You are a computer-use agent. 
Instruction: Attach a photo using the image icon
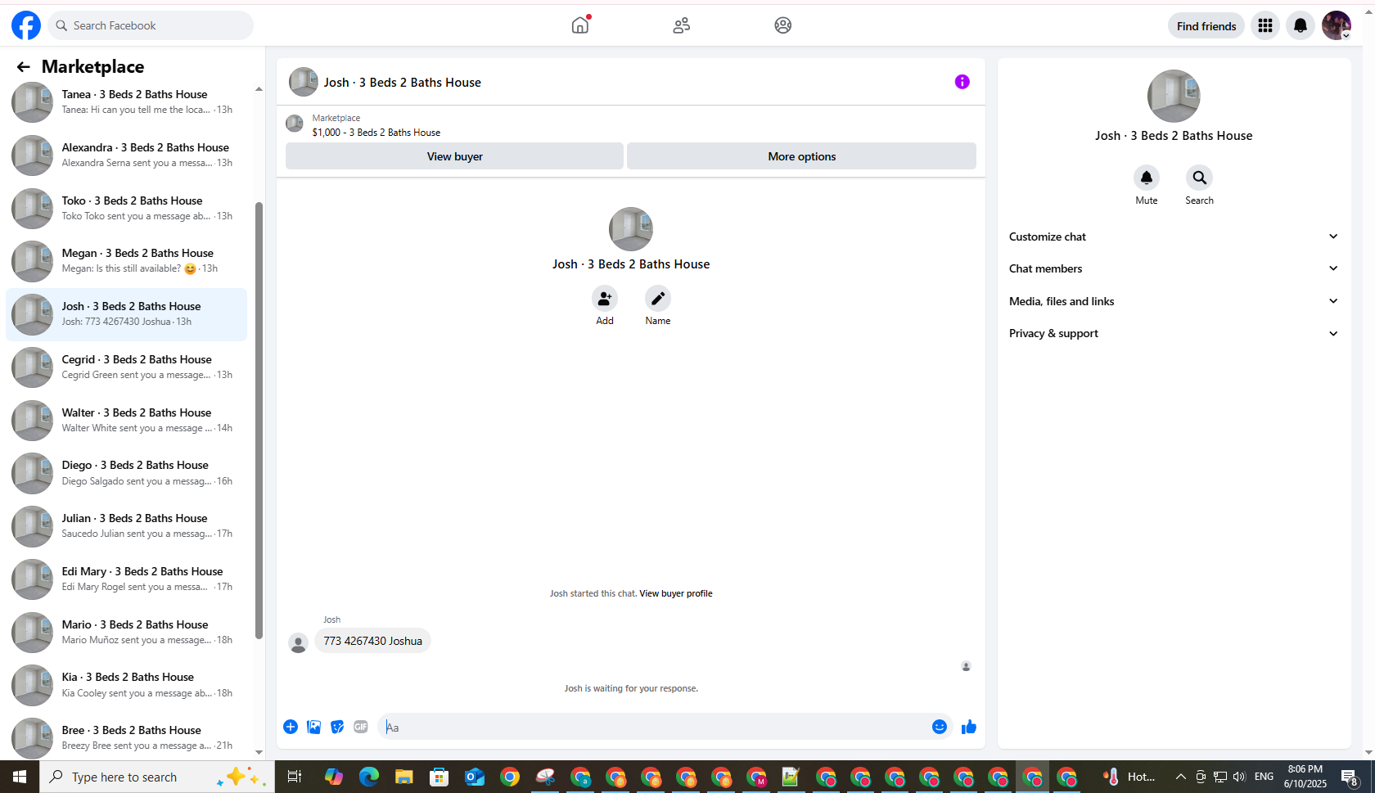(313, 727)
